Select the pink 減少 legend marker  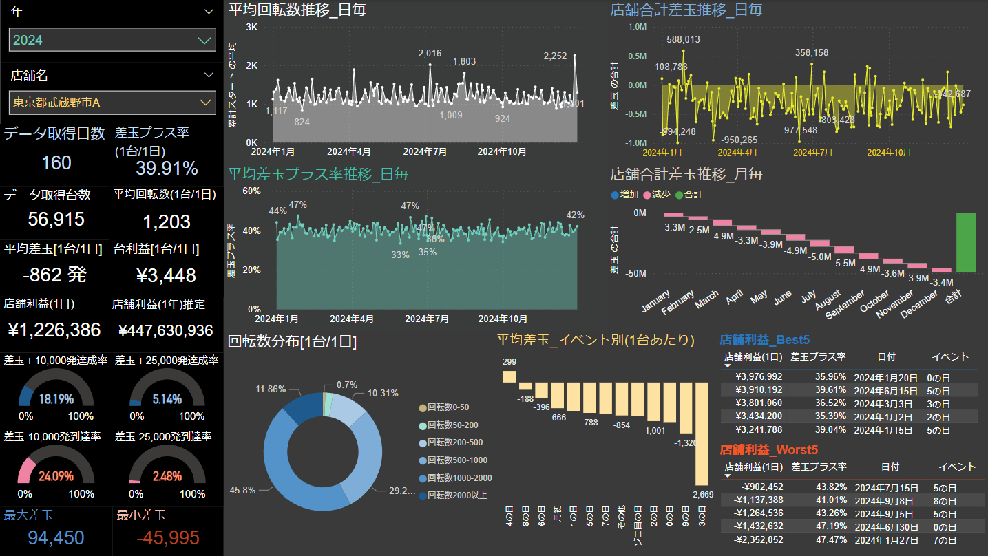[x=647, y=195]
